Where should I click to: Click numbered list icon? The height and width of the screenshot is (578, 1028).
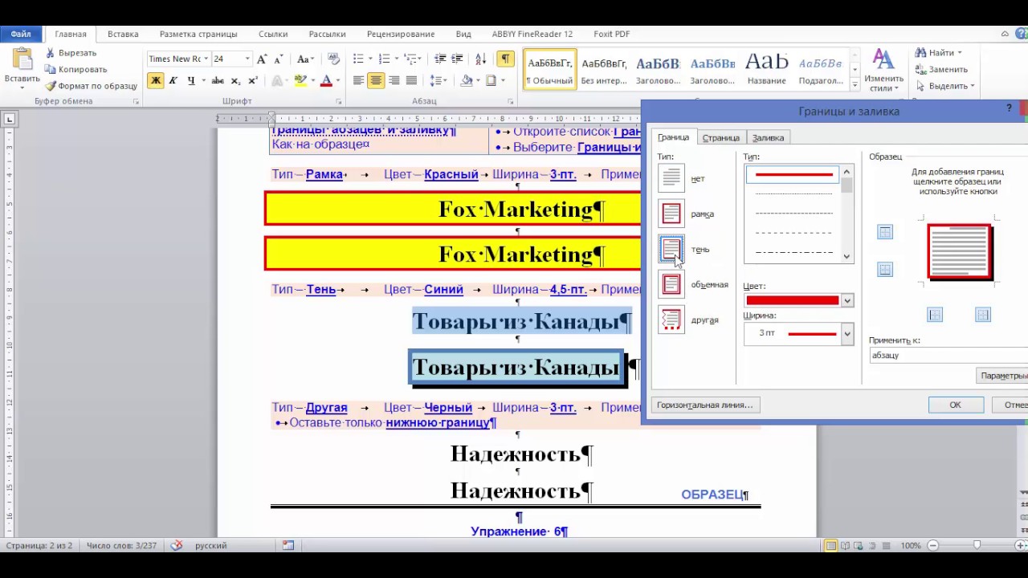click(x=384, y=59)
